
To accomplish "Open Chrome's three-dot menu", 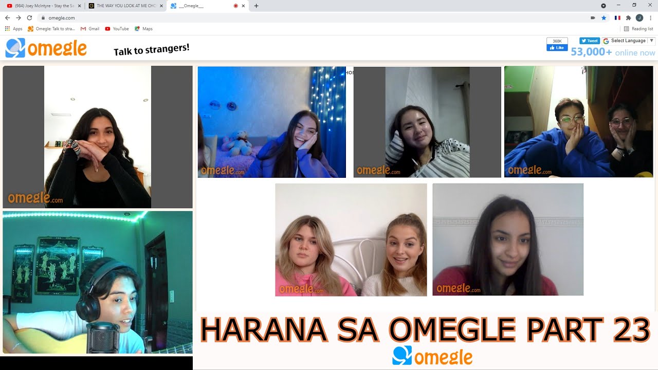I will [x=650, y=17].
